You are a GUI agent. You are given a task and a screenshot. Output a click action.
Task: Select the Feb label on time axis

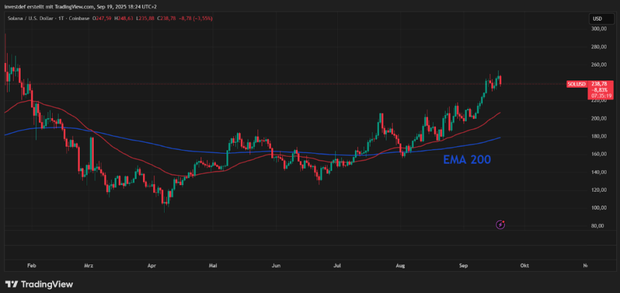click(32, 266)
